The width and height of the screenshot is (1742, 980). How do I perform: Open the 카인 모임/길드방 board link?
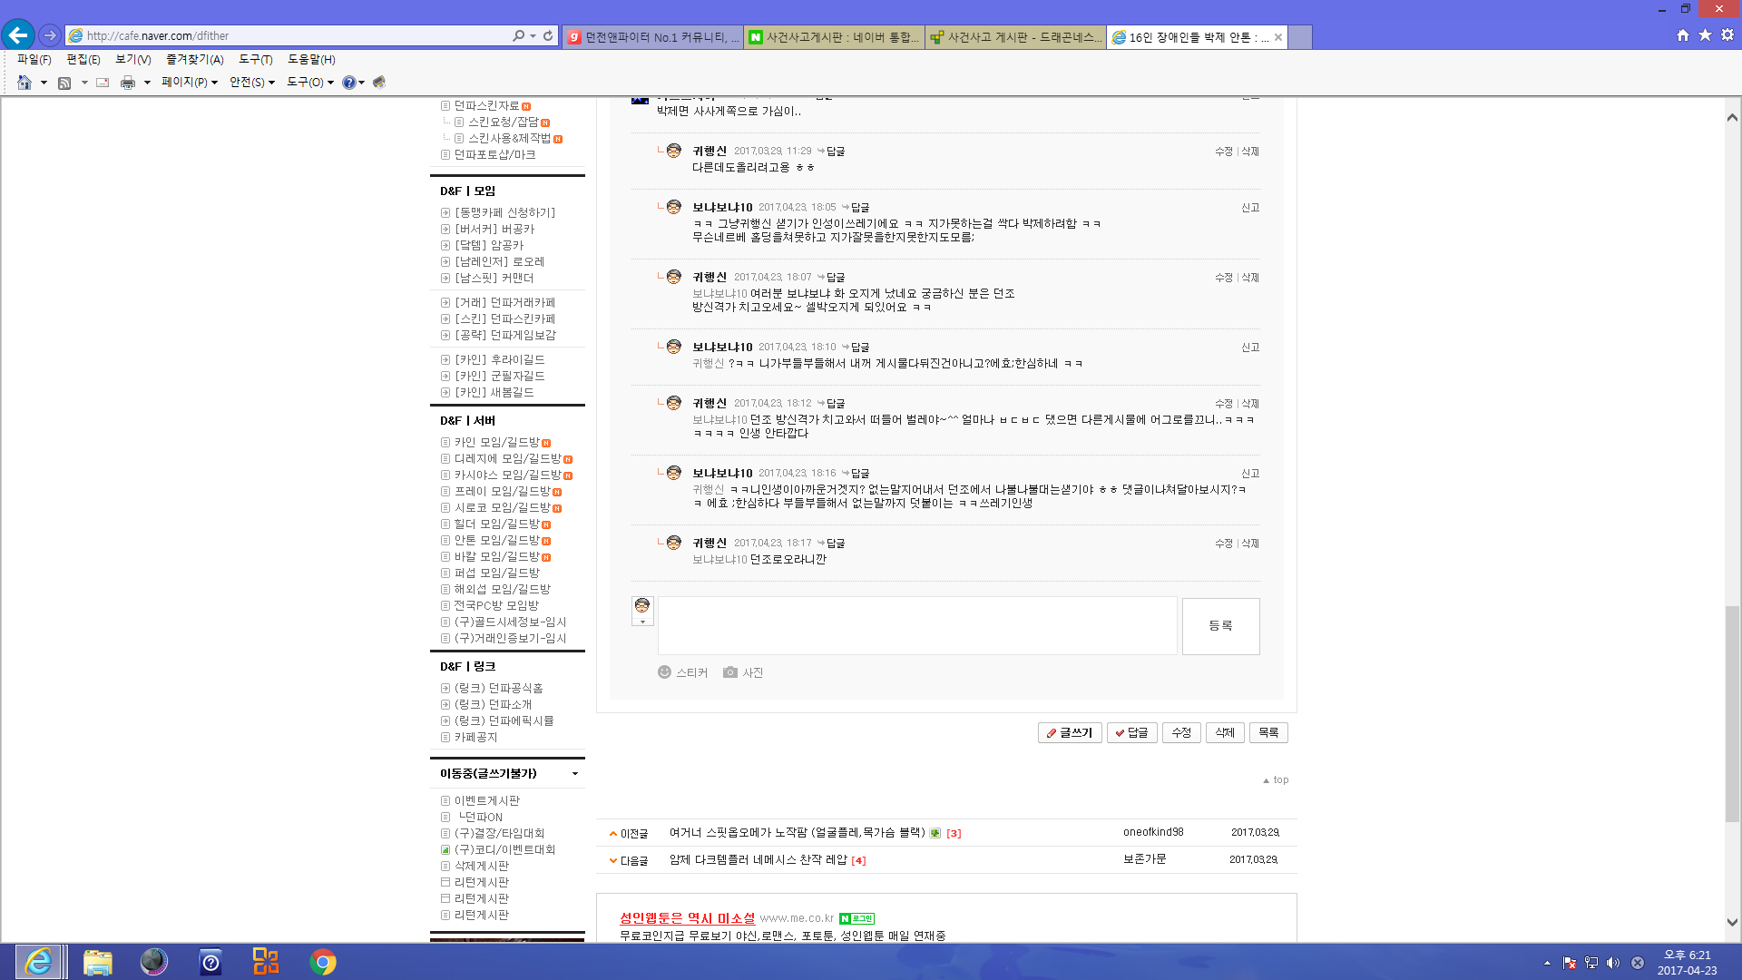496,442
